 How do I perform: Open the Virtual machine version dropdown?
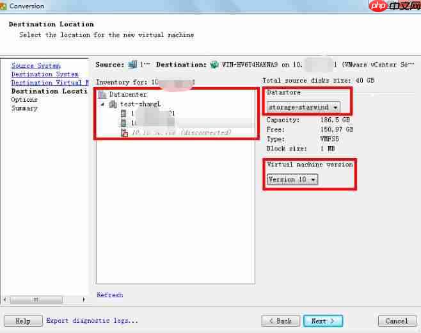click(292, 180)
